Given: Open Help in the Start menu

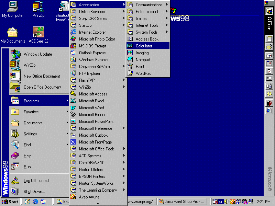Looking at the screenshot, I should [x=39, y=156].
